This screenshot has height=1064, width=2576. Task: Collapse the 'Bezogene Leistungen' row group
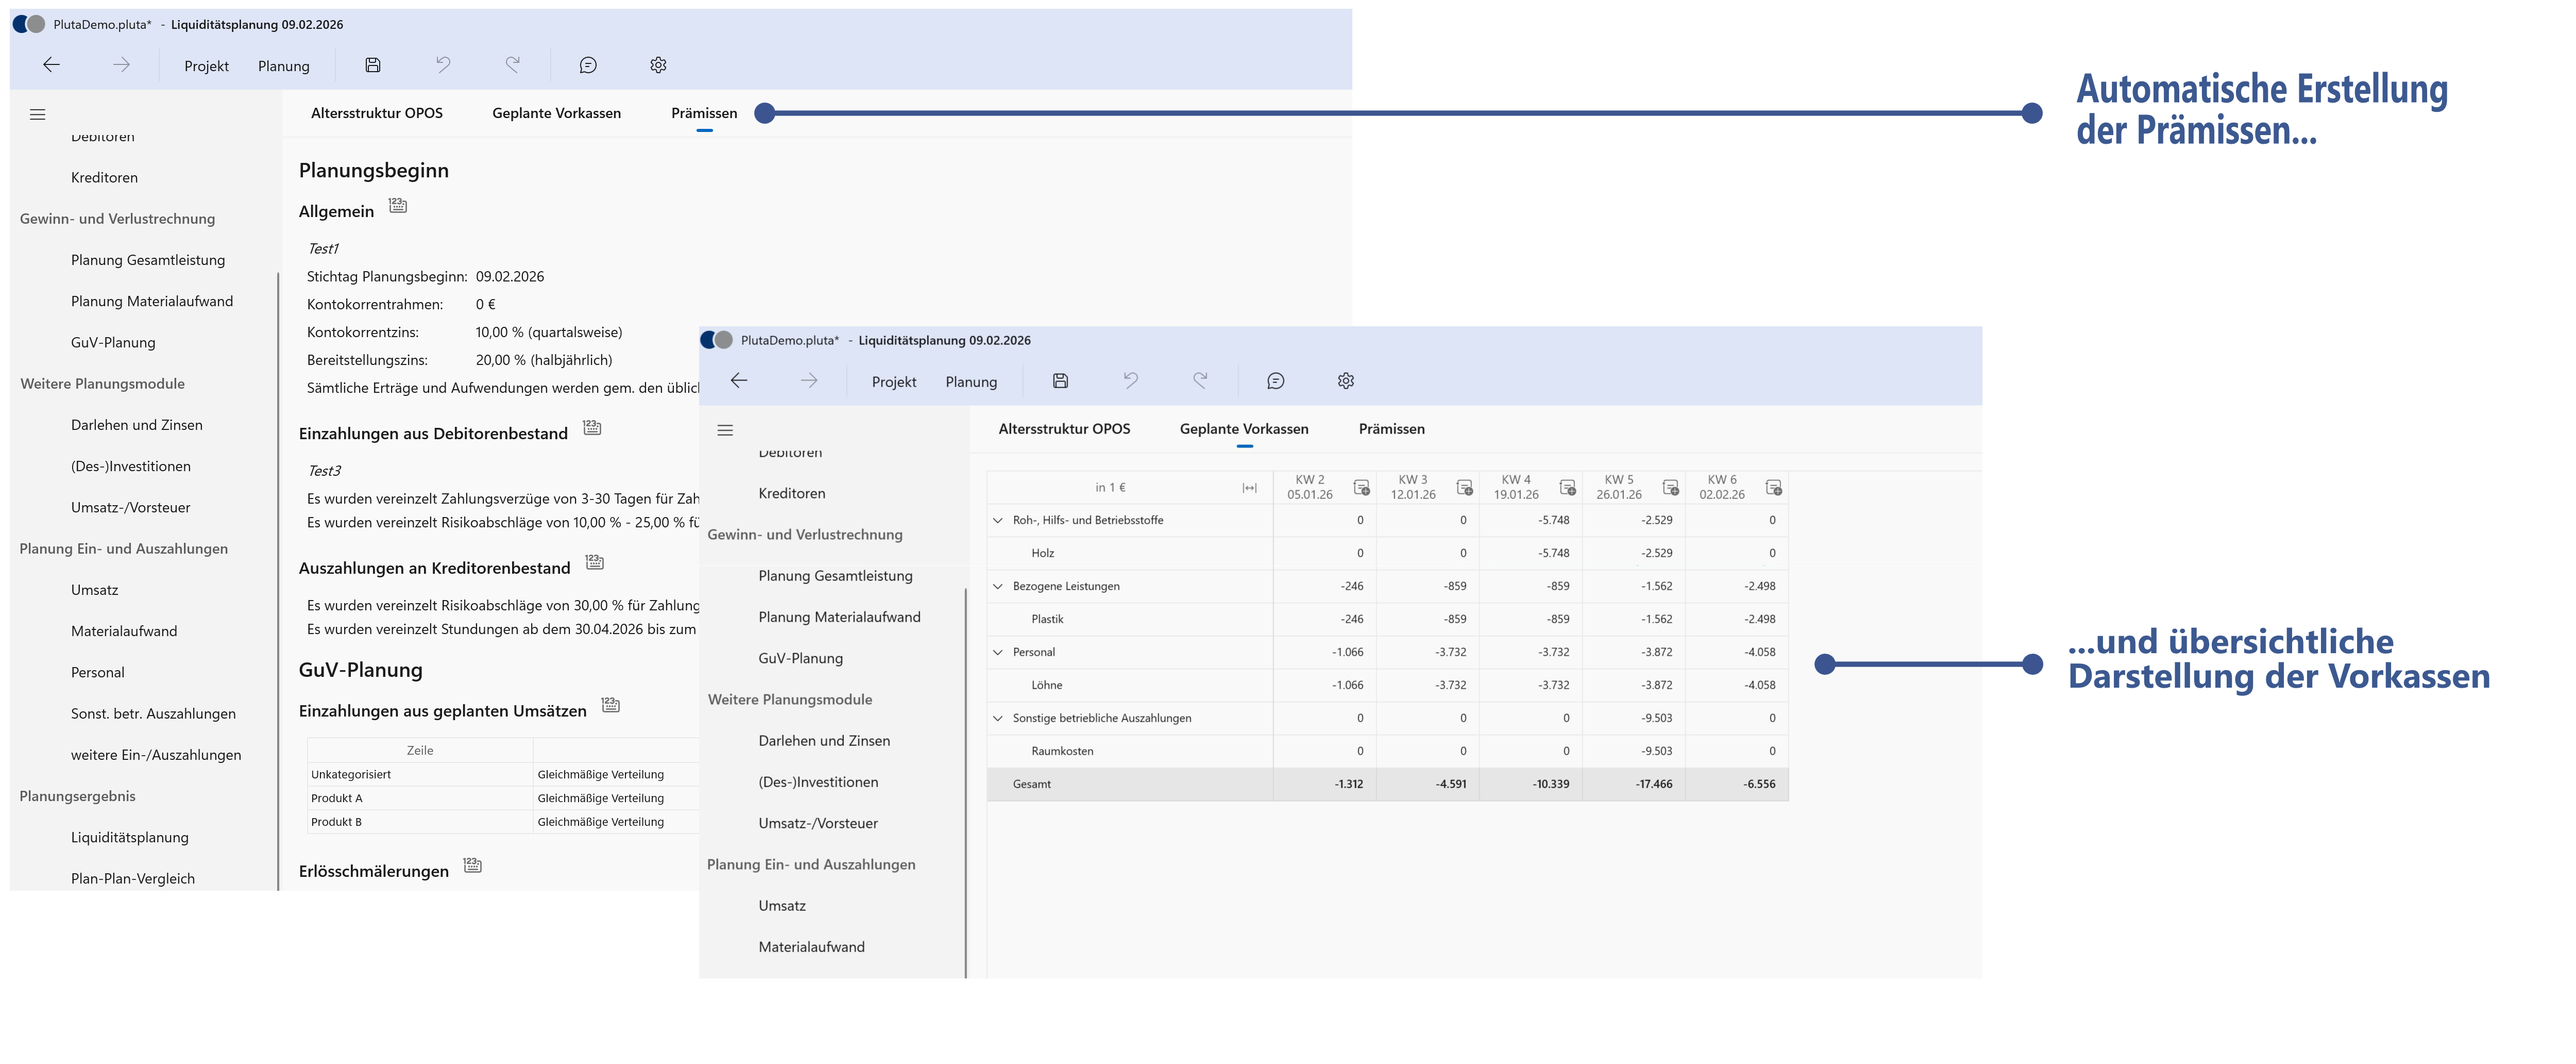click(997, 587)
